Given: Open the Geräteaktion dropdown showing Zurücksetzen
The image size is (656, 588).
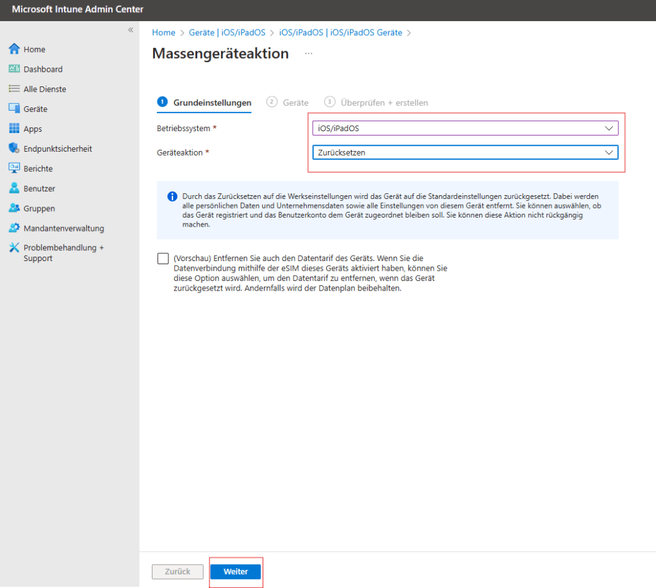Looking at the screenshot, I should click(465, 152).
